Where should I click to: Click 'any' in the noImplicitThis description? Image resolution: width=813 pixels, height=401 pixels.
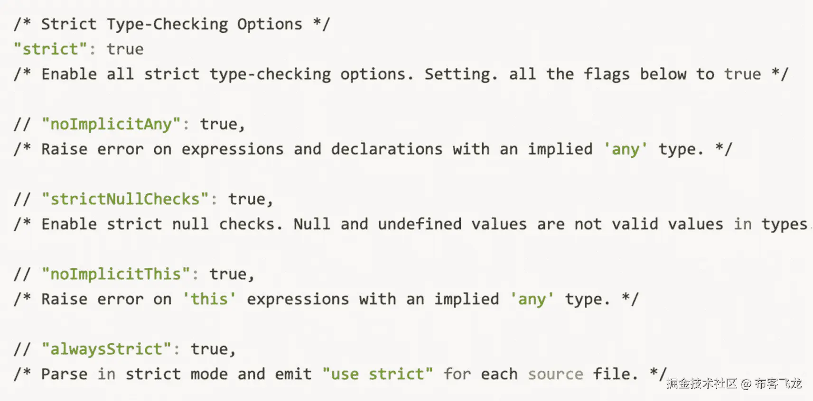[x=532, y=299]
